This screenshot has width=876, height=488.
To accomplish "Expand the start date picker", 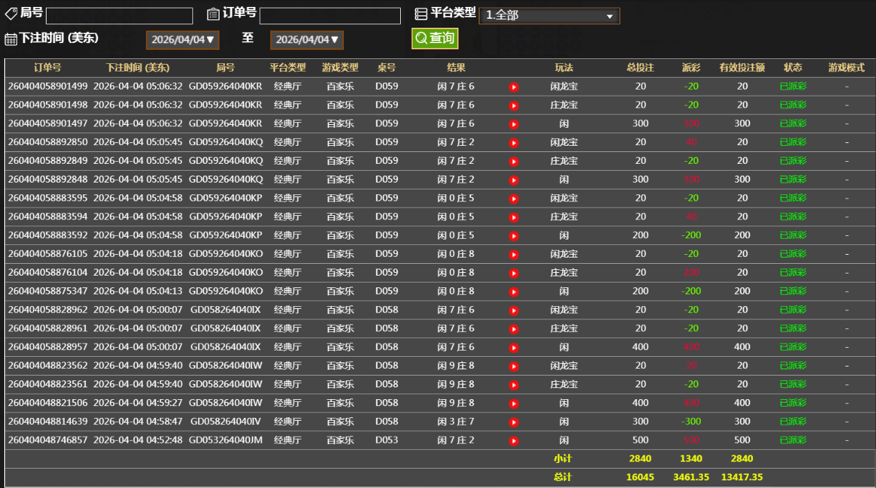I will [183, 40].
